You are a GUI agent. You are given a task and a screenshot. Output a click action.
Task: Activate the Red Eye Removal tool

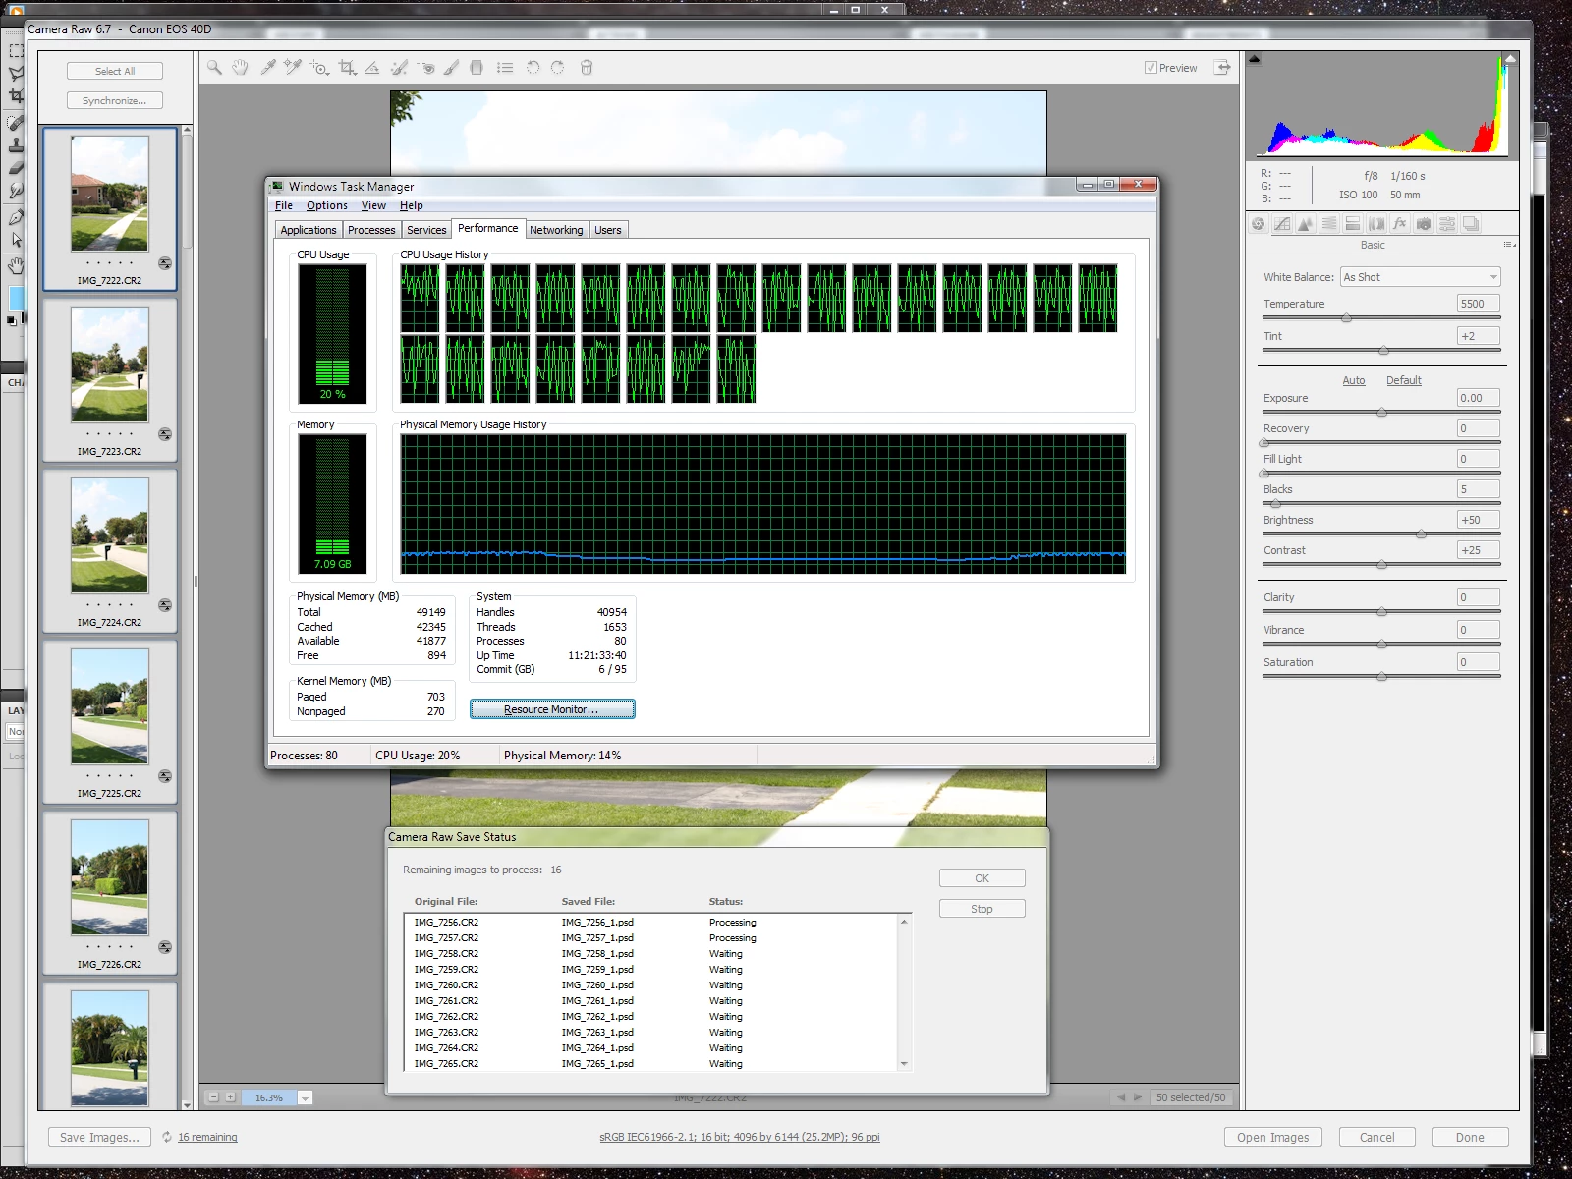[425, 68]
